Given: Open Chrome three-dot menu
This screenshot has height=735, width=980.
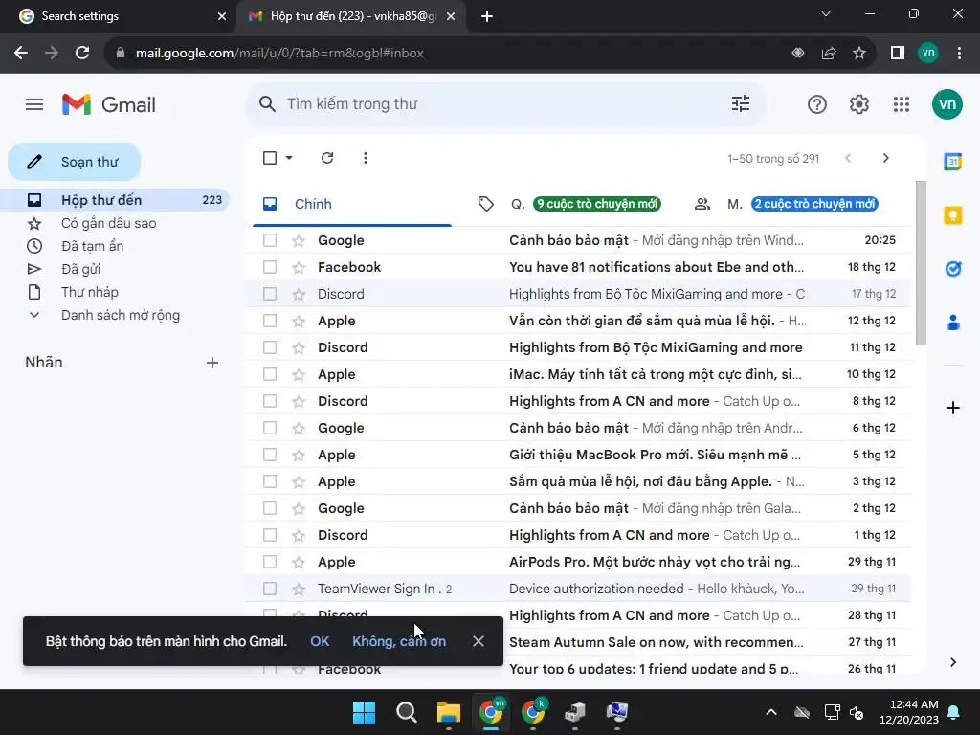Looking at the screenshot, I should 959,54.
